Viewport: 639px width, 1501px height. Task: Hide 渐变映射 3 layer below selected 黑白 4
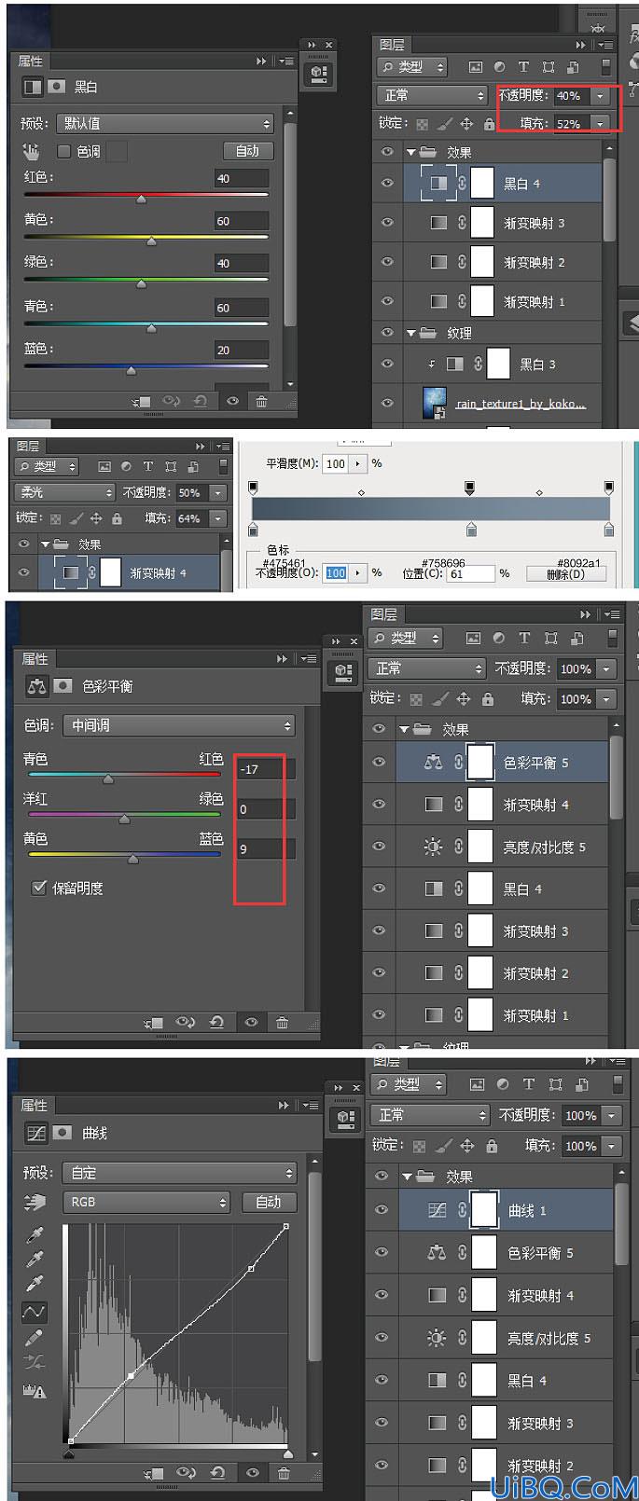pos(387,223)
